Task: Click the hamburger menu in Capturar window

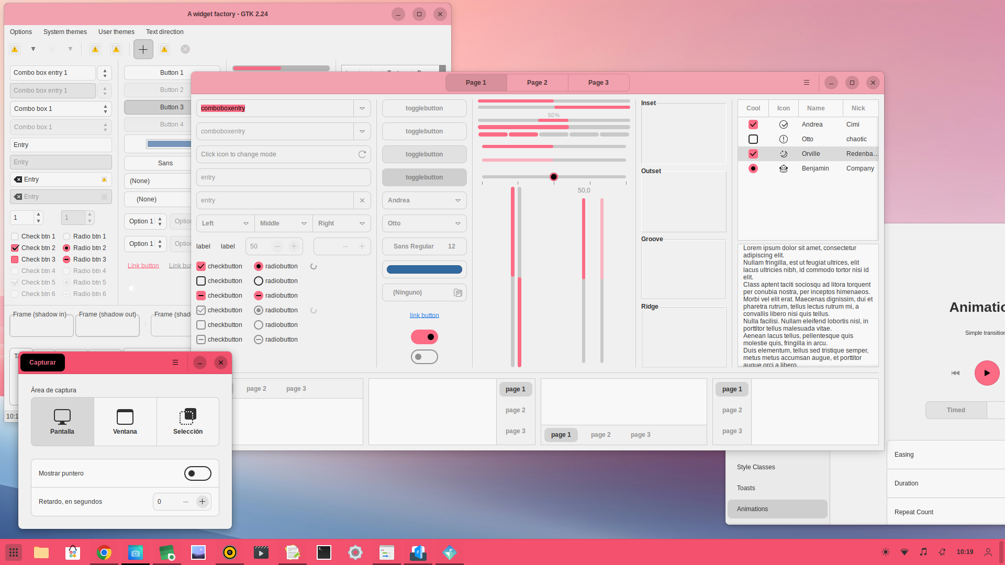Action: pyautogui.click(x=175, y=363)
